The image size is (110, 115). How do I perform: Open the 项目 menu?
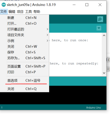[x=20, y=12]
